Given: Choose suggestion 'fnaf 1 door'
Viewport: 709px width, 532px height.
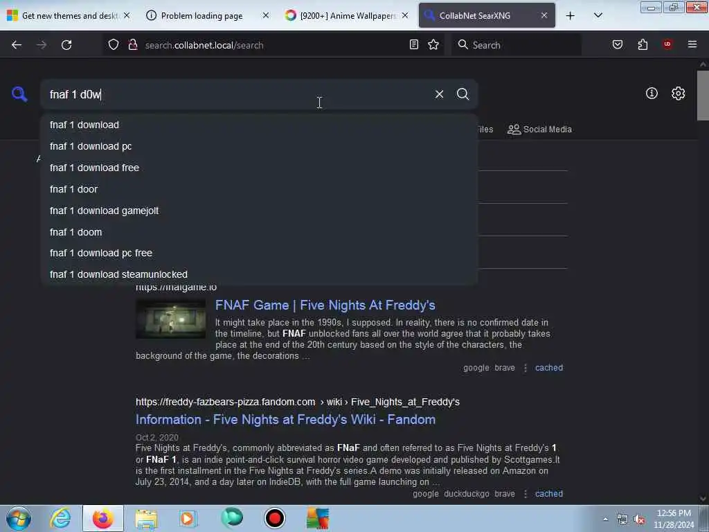Looking at the screenshot, I should pyautogui.click(x=259, y=189).
